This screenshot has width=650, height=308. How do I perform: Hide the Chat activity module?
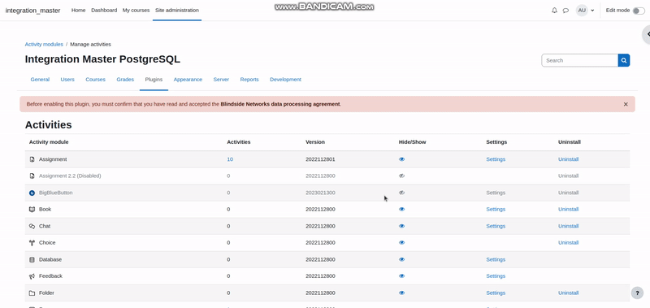tap(401, 227)
